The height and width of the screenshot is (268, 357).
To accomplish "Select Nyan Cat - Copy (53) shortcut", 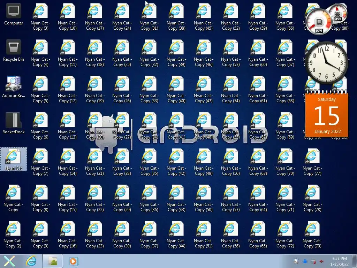I will 231,53.
